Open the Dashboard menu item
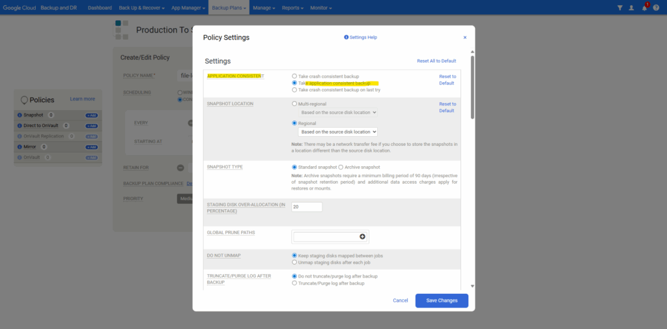The width and height of the screenshot is (667, 329). tap(100, 8)
